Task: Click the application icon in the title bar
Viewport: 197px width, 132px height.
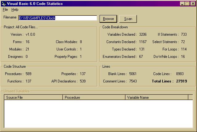Action: (4, 3)
